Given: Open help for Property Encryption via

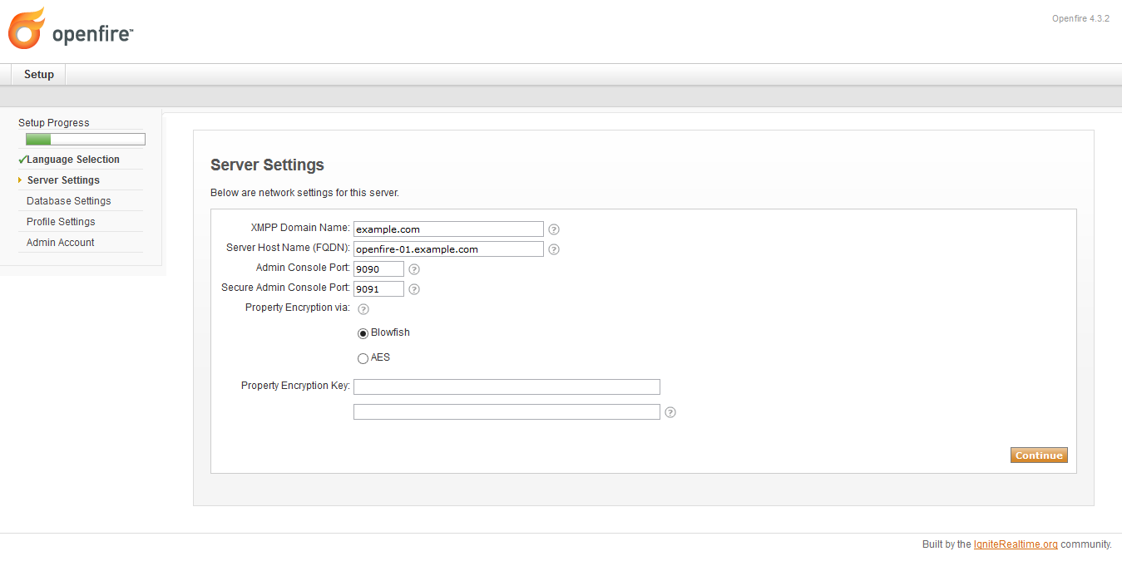Looking at the screenshot, I should 363,308.
